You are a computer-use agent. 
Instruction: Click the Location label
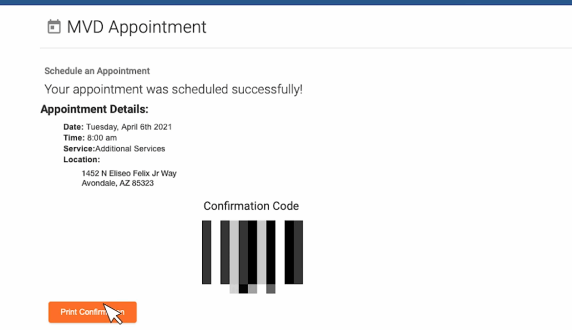click(x=82, y=160)
